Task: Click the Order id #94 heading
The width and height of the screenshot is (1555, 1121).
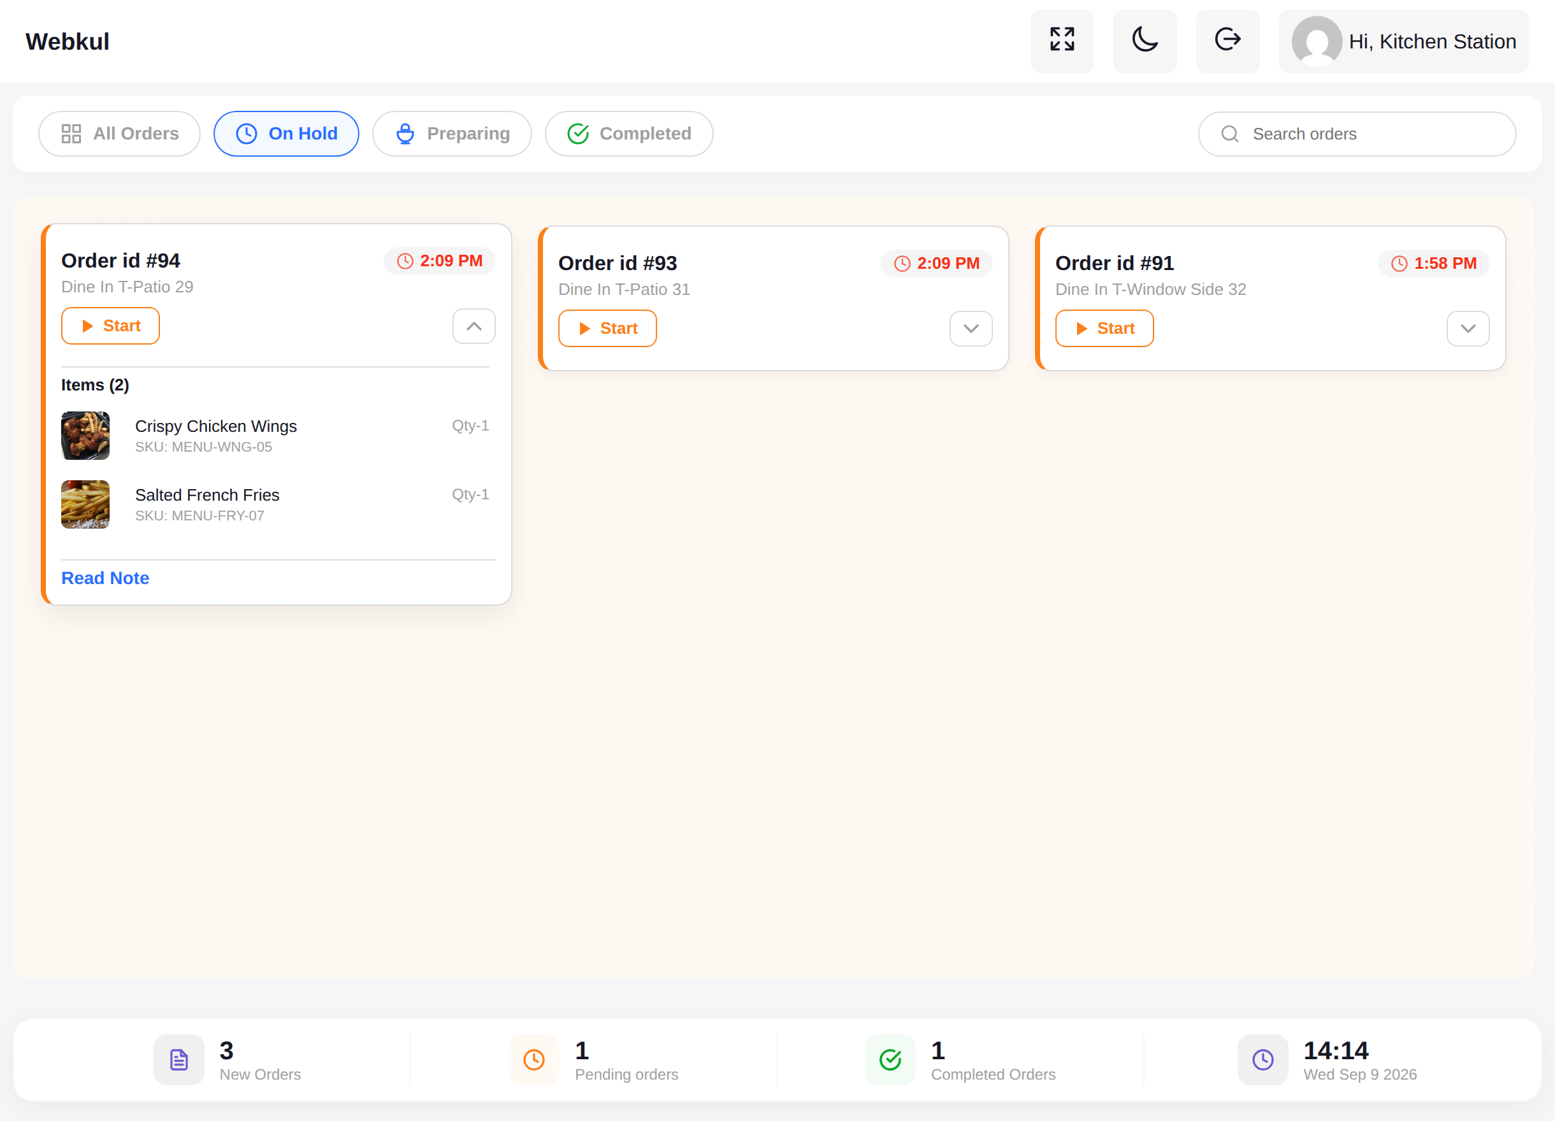Action: tap(120, 261)
